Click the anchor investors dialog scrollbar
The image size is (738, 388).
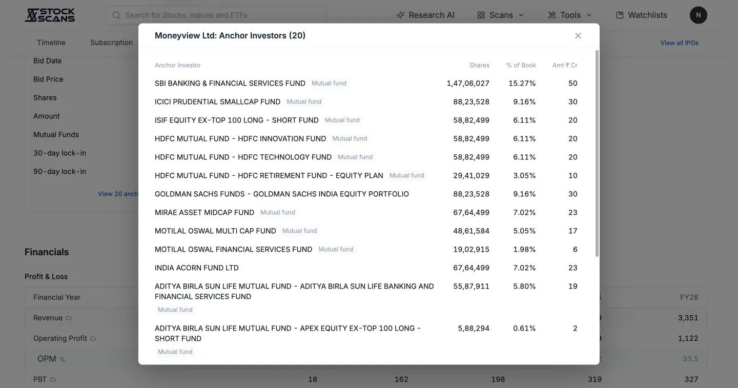(x=597, y=153)
